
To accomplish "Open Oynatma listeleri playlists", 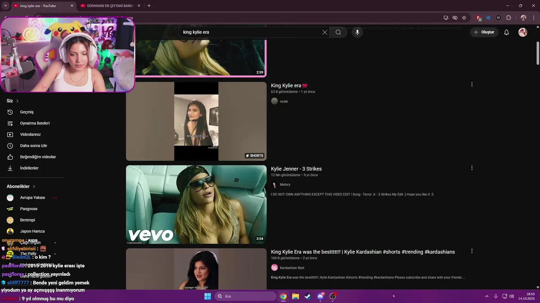I will click(x=35, y=123).
